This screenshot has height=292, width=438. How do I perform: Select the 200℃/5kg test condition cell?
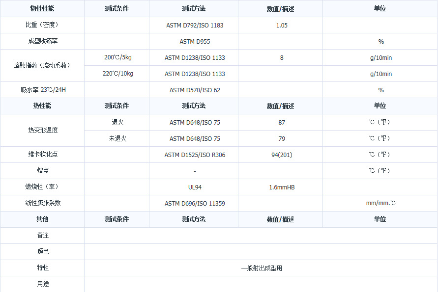[x=117, y=57]
